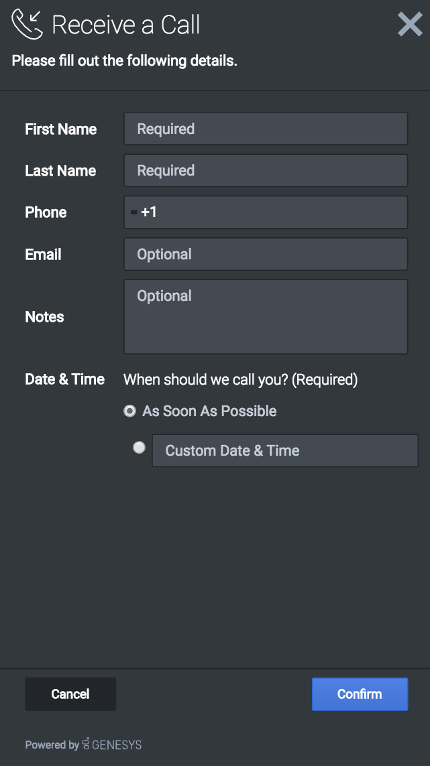Click the Last Name label
Viewport: 430px width, 766px height.
point(60,171)
